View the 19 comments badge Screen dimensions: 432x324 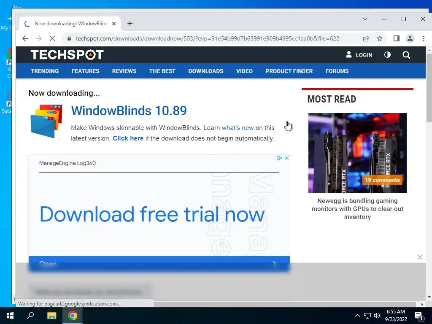(x=382, y=180)
